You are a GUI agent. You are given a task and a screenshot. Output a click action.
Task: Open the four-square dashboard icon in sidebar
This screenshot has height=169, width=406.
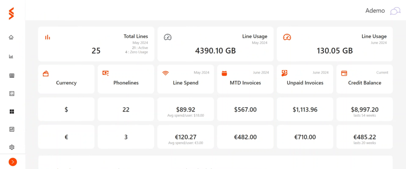tap(11, 111)
